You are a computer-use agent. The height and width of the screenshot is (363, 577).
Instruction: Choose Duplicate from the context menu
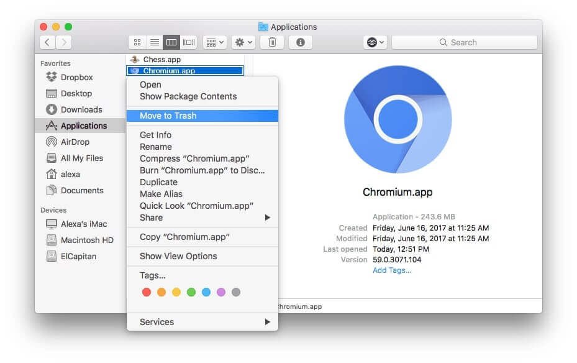(202, 182)
